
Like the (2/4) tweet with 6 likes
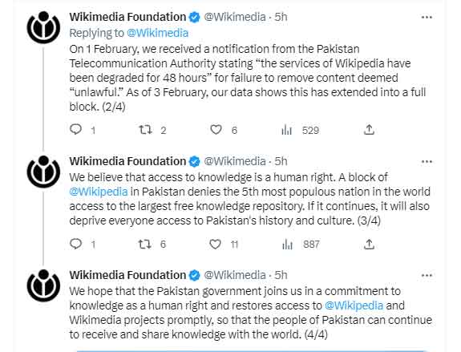coord(216,130)
